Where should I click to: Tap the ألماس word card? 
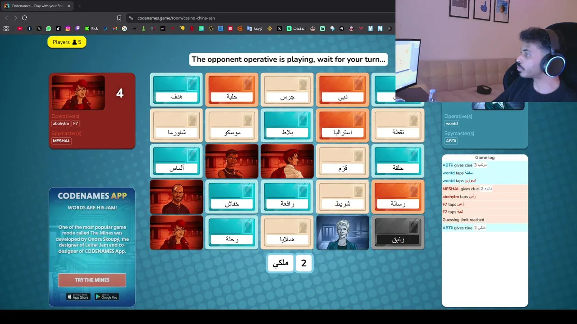[x=176, y=161]
